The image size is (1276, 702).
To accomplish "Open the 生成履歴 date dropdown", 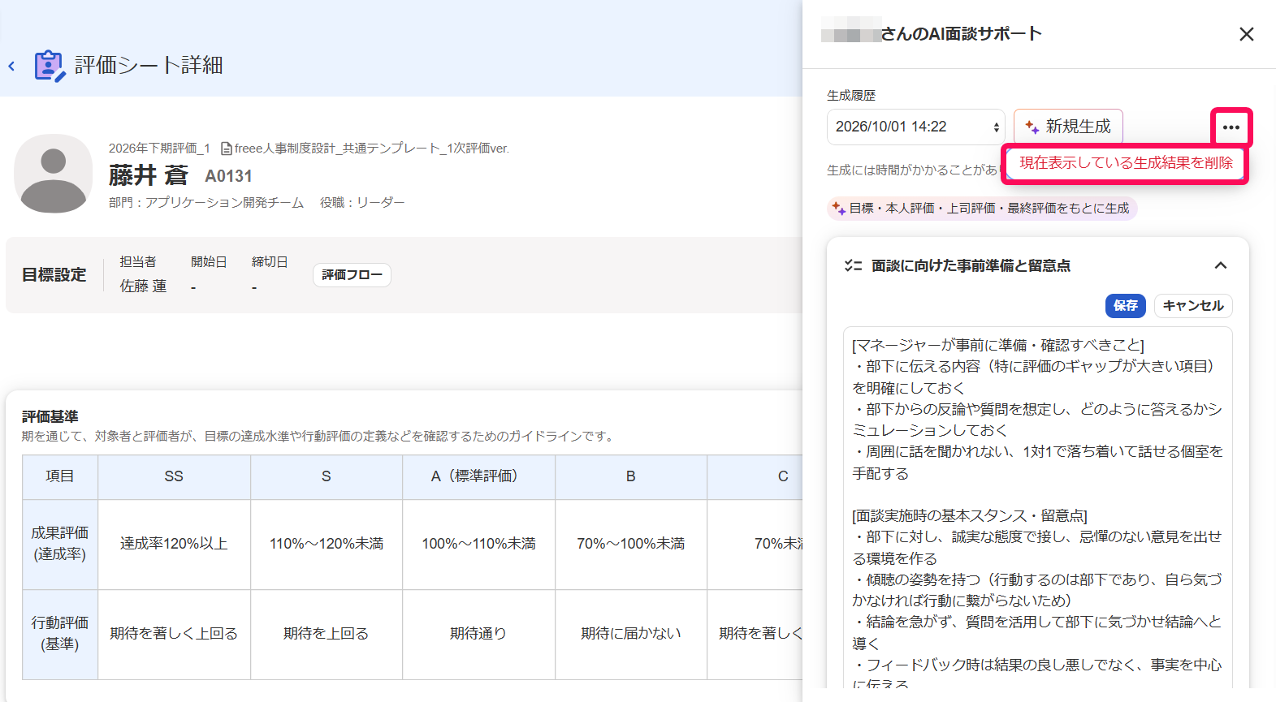I will 916,127.
